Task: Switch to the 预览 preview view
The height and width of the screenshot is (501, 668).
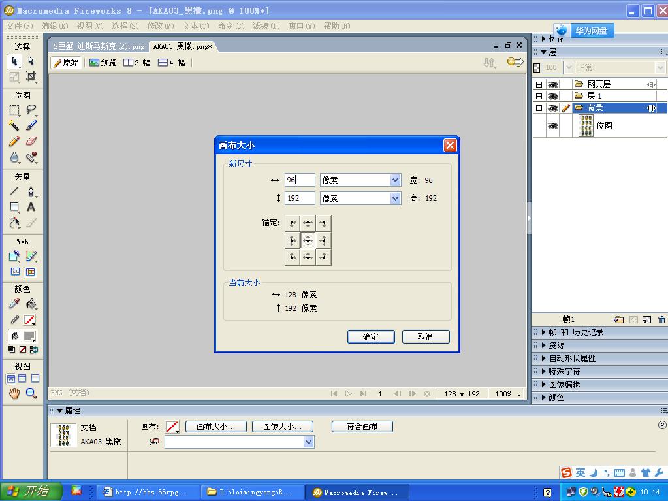Action: (x=103, y=63)
